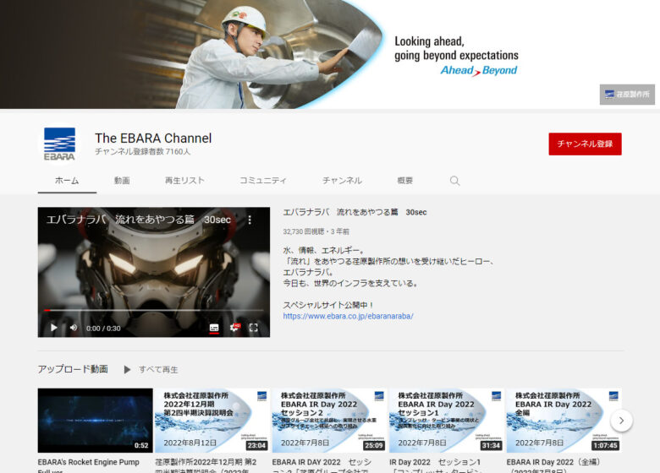Viewport: 660px width, 473px height.
Task: Click the アップロード動画 section heading
Action: point(73,369)
